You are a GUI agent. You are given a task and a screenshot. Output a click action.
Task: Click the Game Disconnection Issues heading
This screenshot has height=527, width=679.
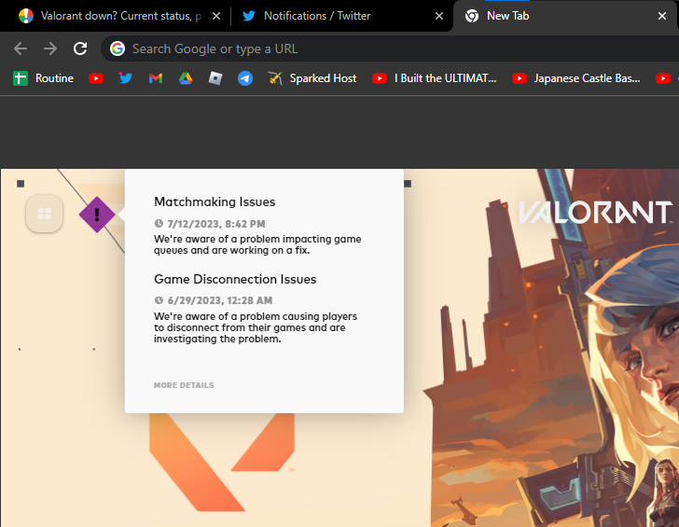pyautogui.click(x=235, y=279)
